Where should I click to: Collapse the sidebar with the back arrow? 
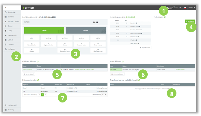tap(6, 8)
